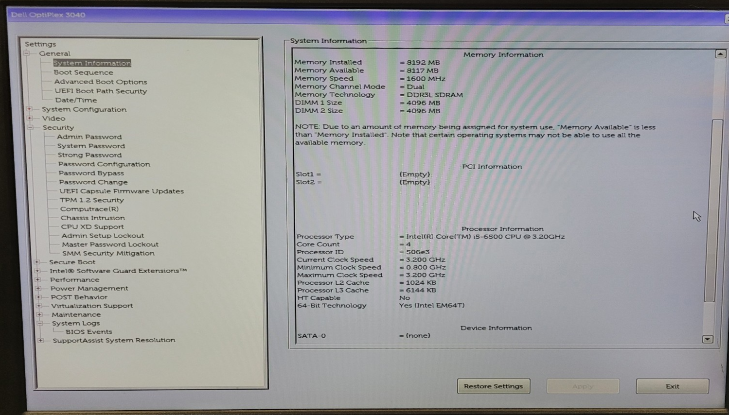729x415 pixels.
Task: Select the Virtualization Support label
Action: tap(92, 306)
